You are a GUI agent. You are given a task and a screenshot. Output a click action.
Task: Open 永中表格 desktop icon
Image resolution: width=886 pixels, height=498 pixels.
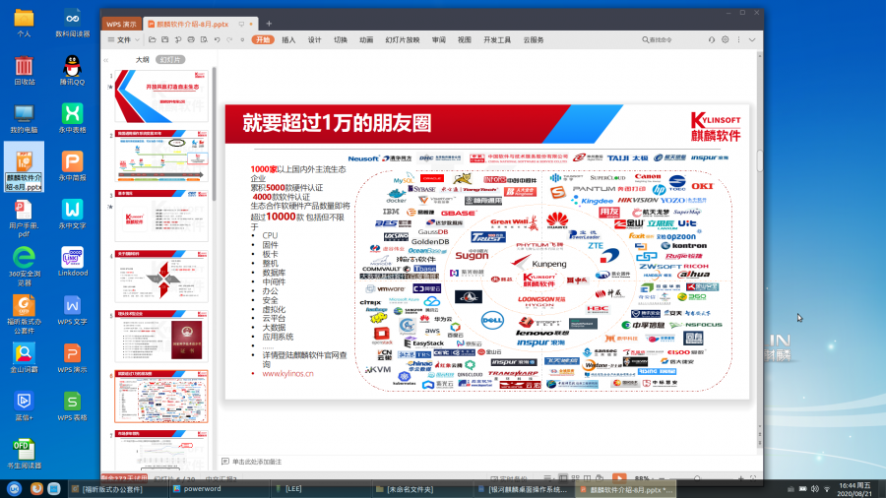pos(72,118)
